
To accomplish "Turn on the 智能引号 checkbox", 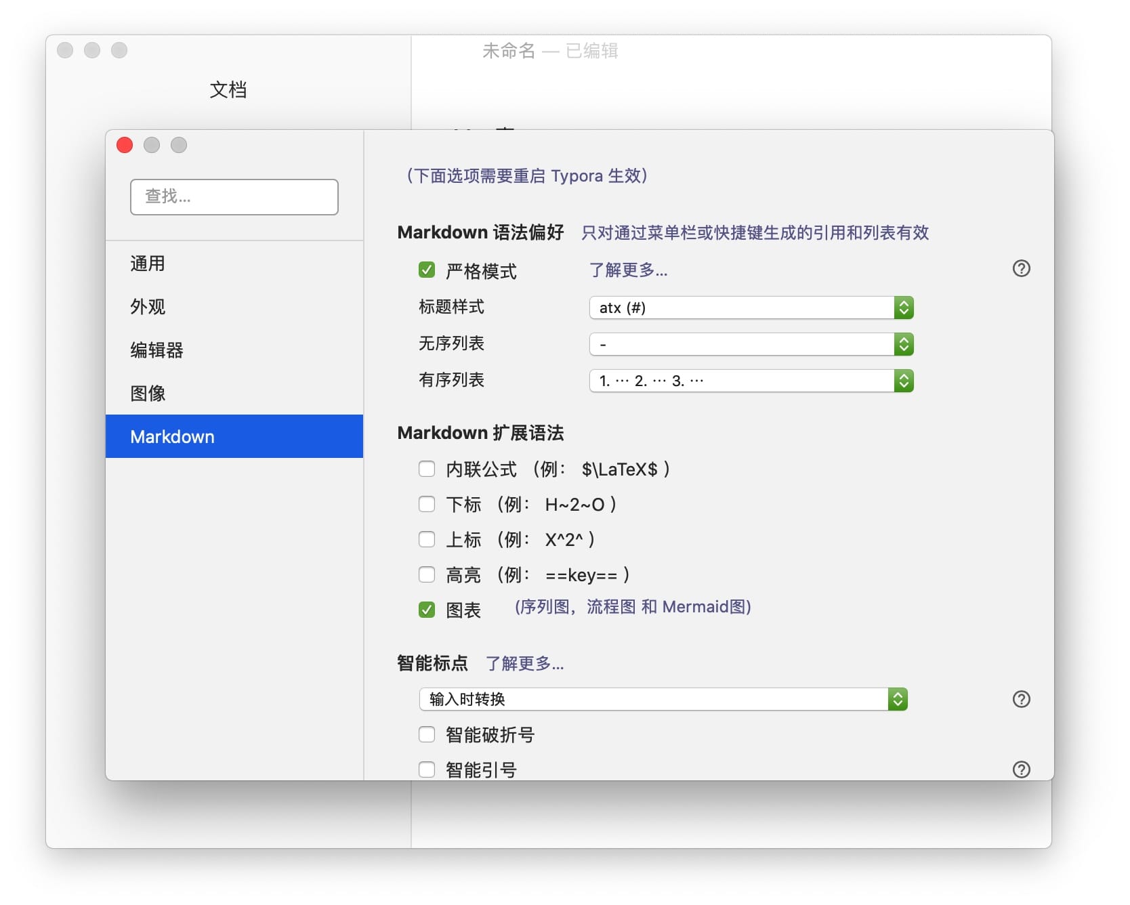I will pos(427,770).
